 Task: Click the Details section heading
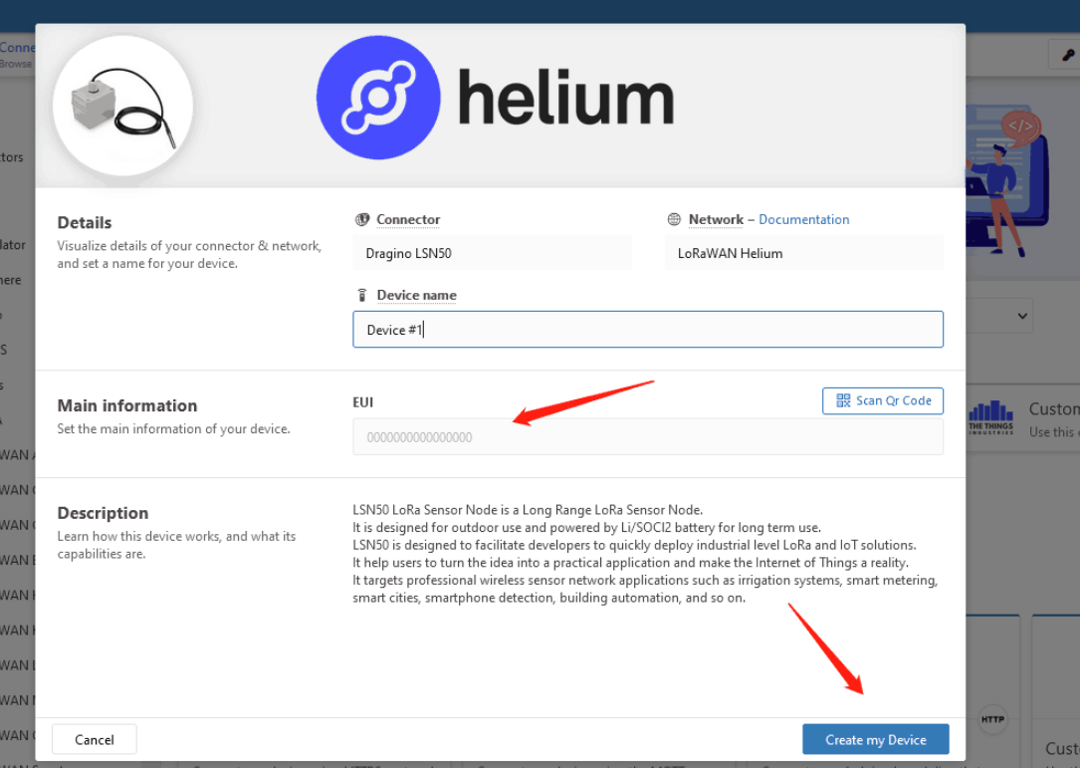pos(84,223)
